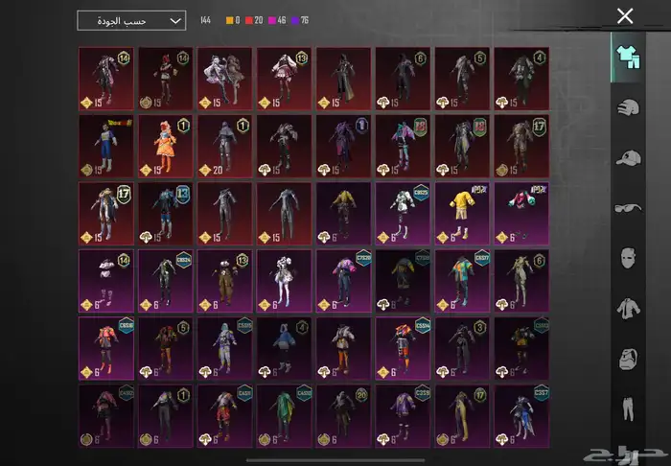Image resolution: width=671 pixels, height=466 pixels.
Task: Select the pink and teal gloves item
Action: click(x=521, y=214)
